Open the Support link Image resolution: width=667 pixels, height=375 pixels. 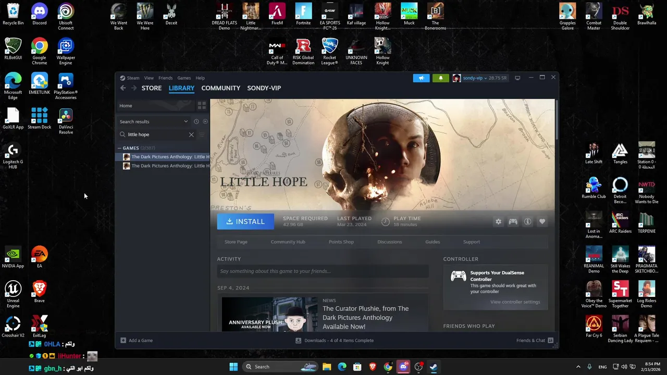point(472,242)
